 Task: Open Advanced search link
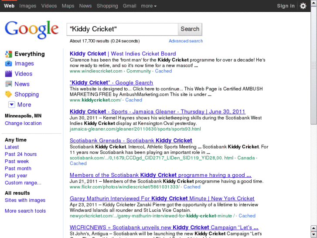[186, 41]
